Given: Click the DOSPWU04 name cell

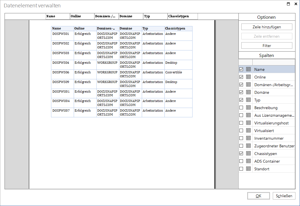Looking at the screenshot, I should click(62, 103).
